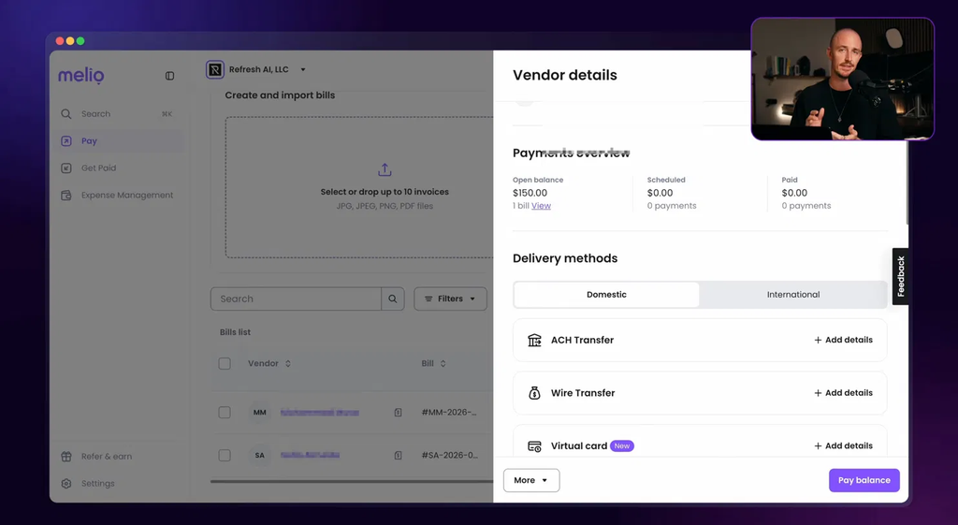Click the New badge beside Virtual card
This screenshot has width=958, height=525.
(622, 446)
